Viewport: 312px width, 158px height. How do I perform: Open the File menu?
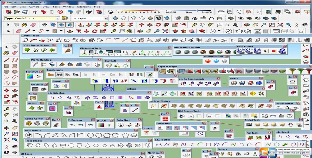click(x=6, y=6)
